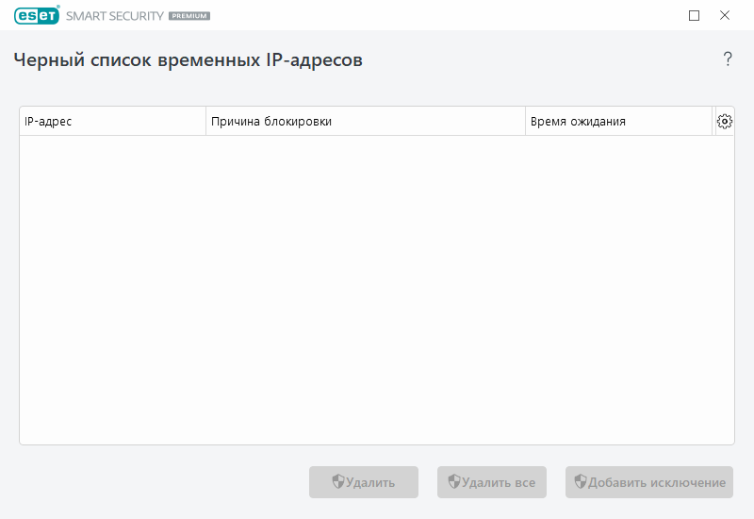Click the ESET logo in title bar
754x519 pixels.
(37, 15)
